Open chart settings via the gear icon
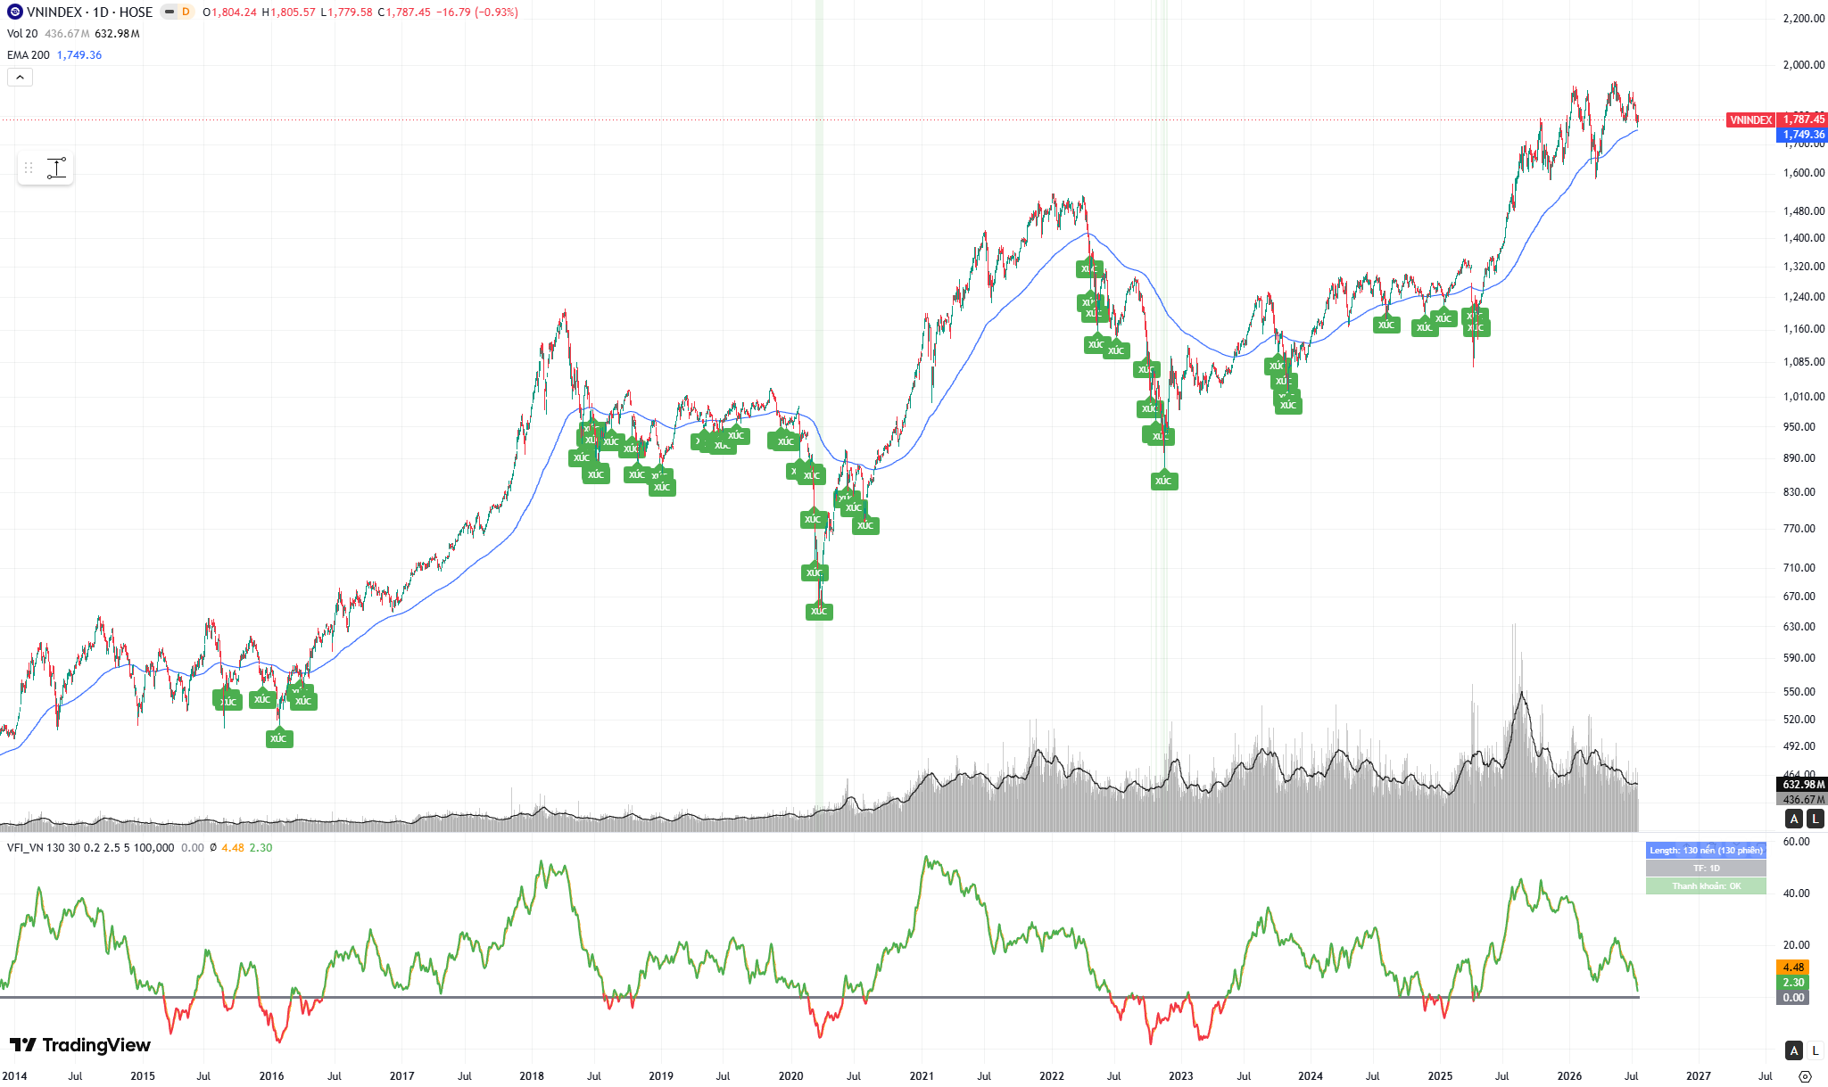This screenshot has height=1087, width=1828. (x=1805, y=1076)
